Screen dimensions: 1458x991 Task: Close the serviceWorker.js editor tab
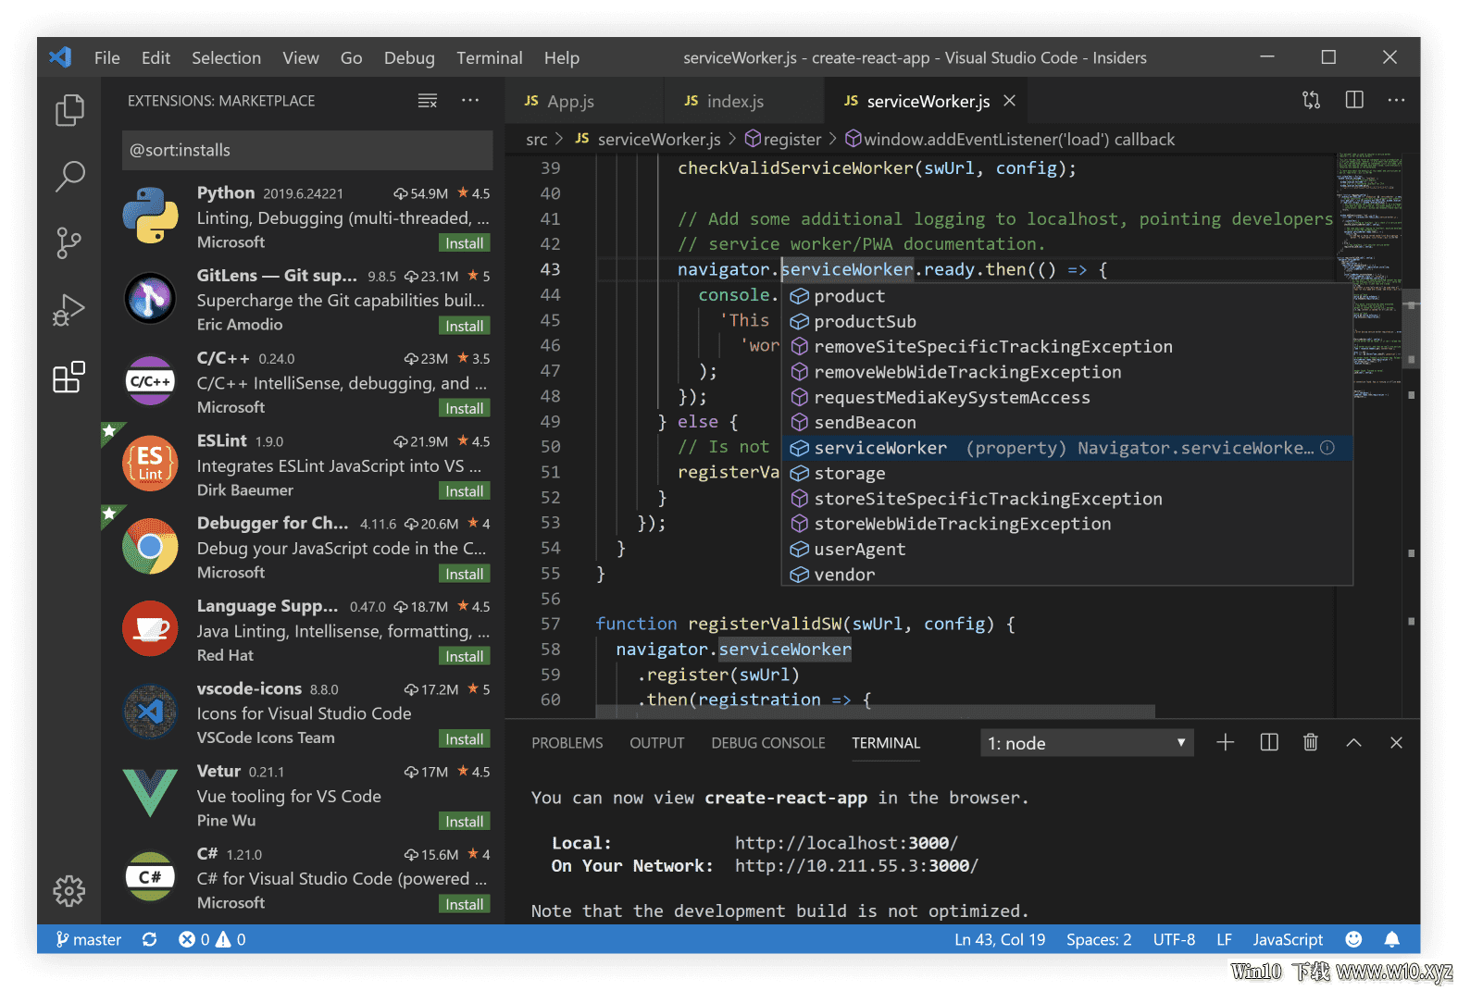point(1010,101)
